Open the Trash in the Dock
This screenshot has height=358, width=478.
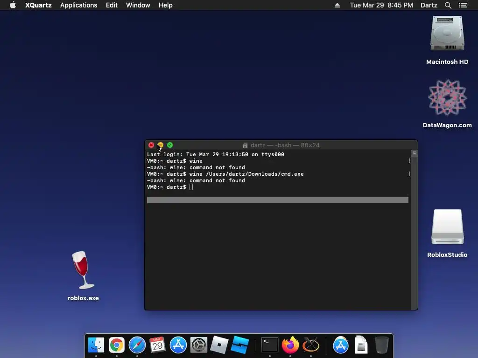[381, 345]
